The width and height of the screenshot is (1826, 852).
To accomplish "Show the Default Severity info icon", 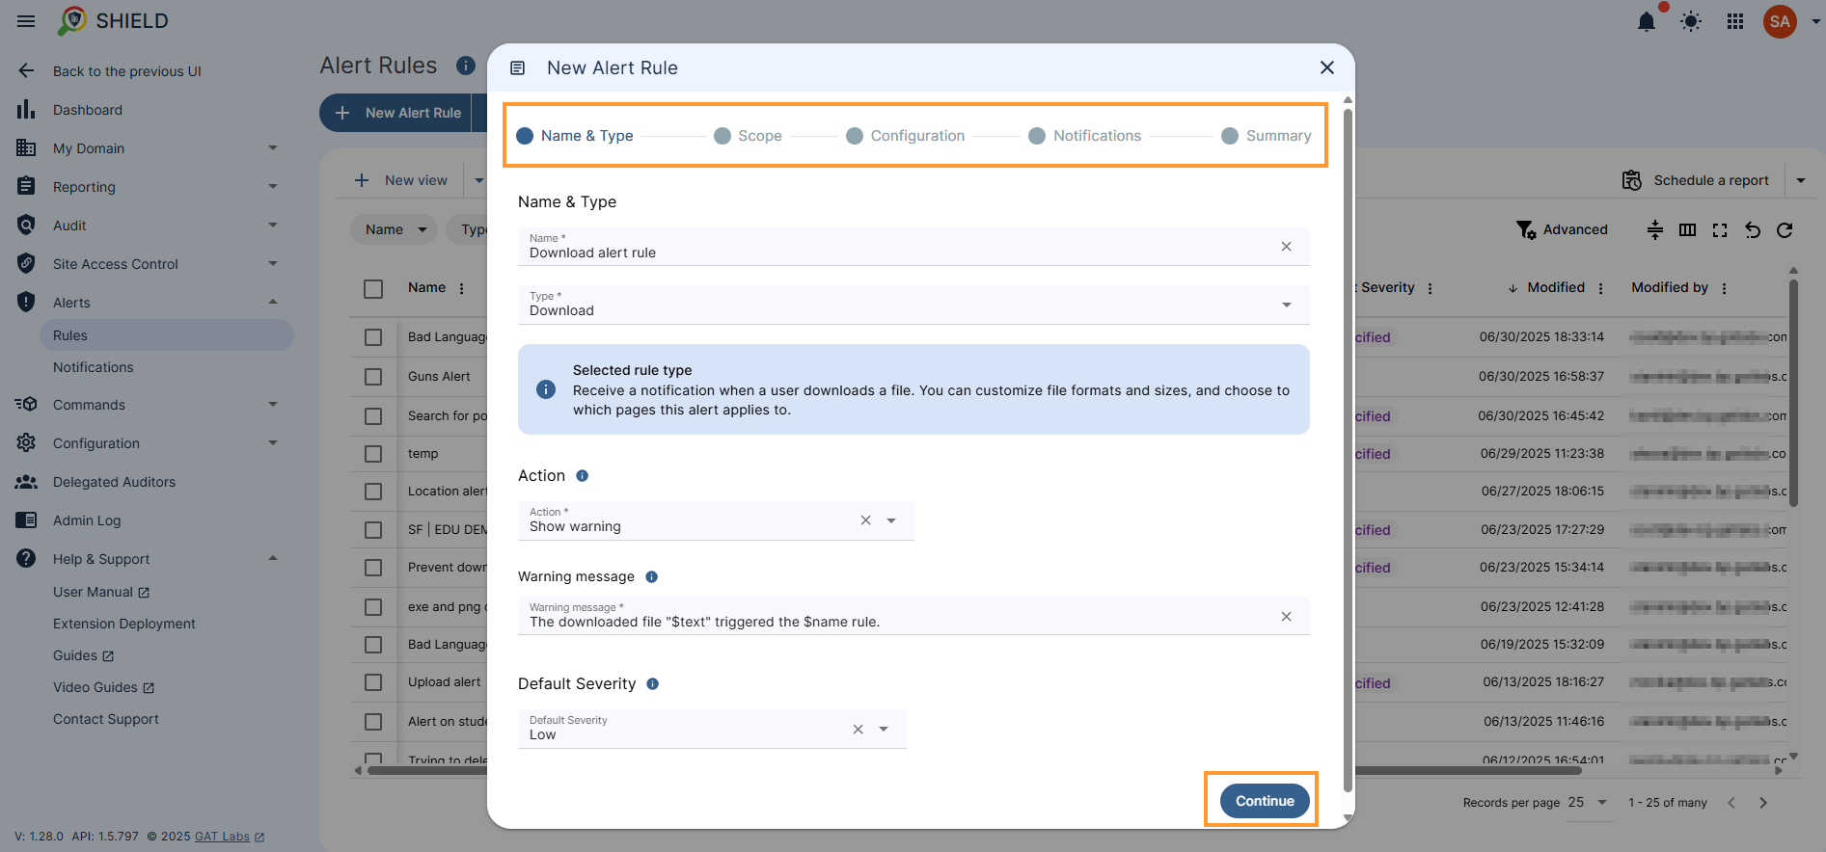I will (x=652, y=684).
